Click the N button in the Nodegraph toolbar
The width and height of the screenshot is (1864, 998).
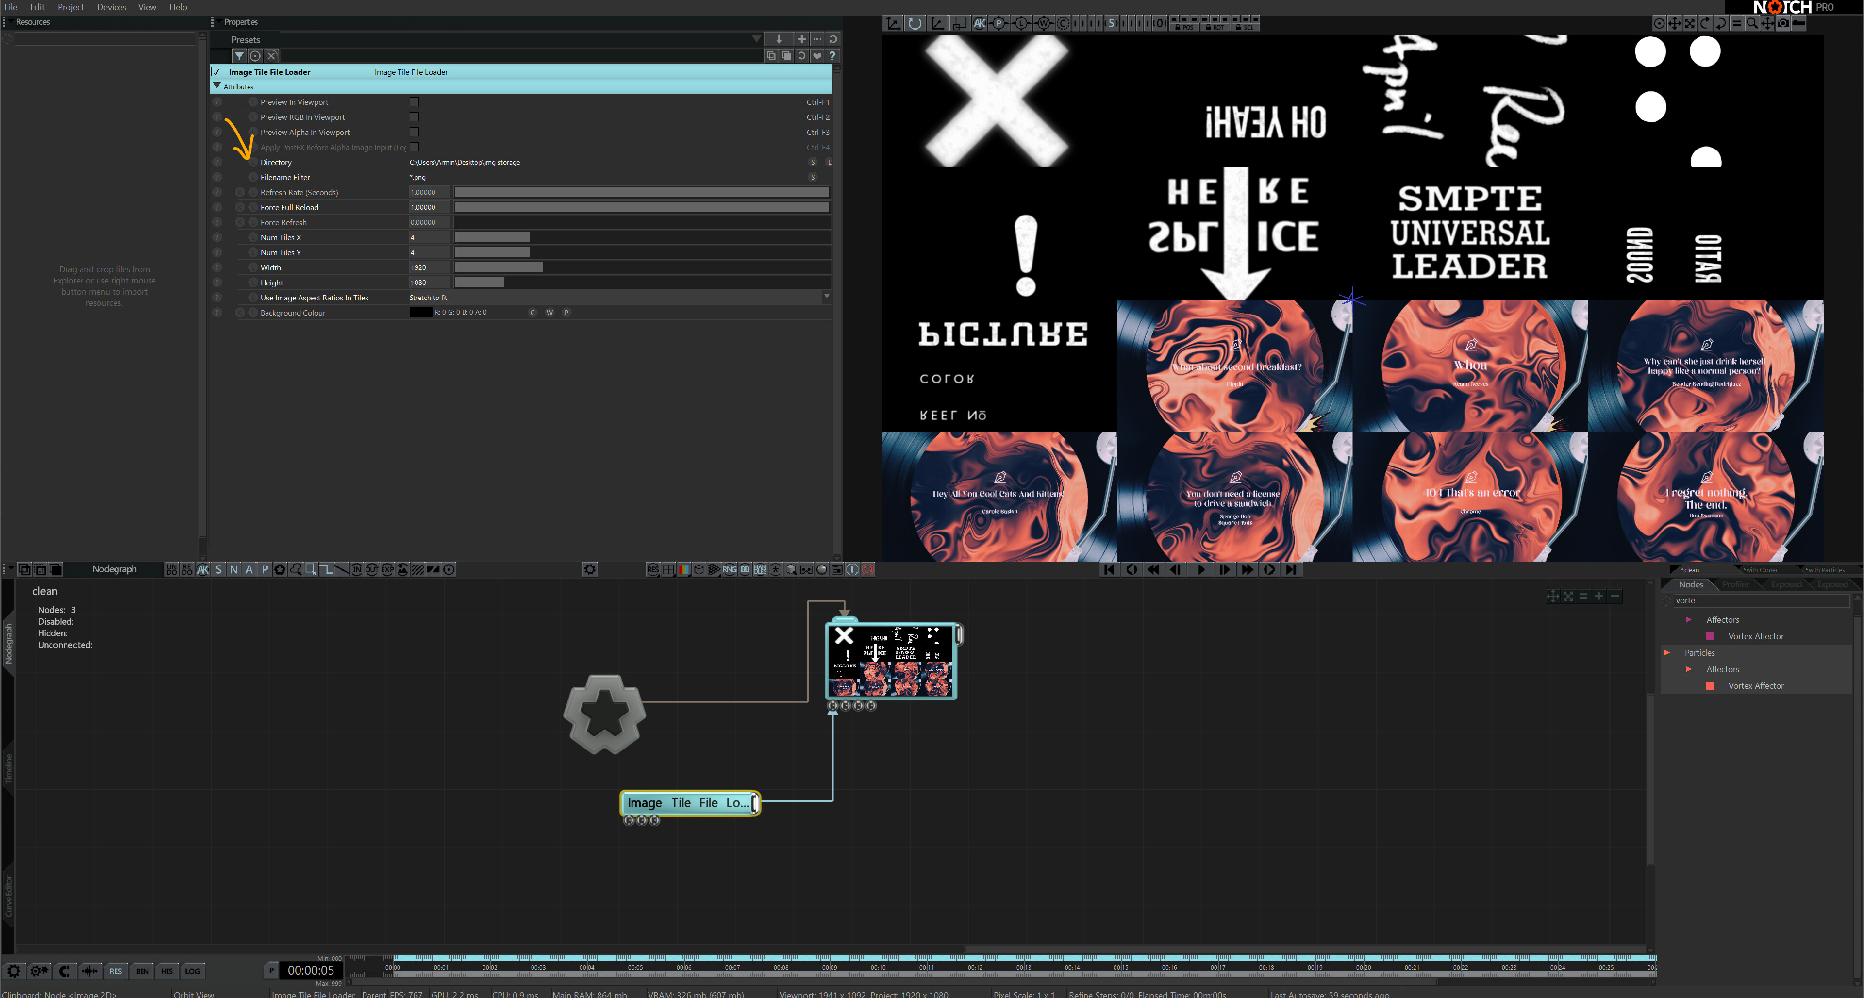(x=233, y=569)
